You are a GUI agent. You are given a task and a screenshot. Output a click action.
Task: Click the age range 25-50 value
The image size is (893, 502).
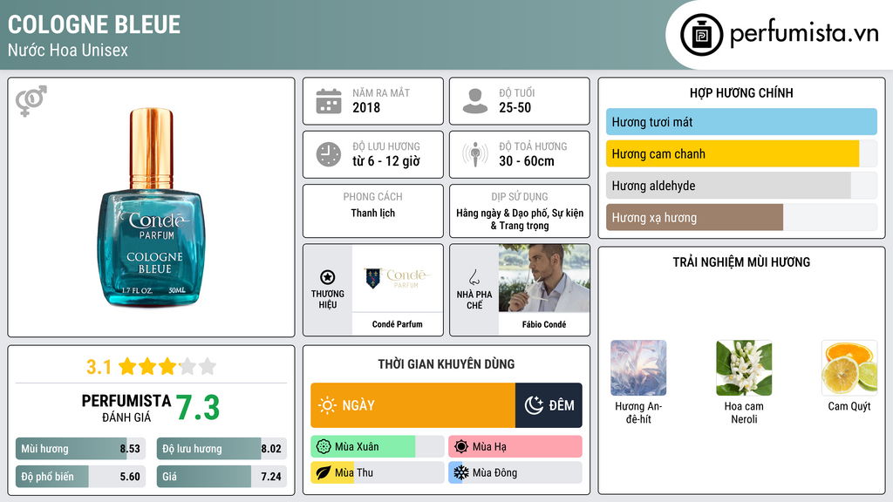pos(515,107)
